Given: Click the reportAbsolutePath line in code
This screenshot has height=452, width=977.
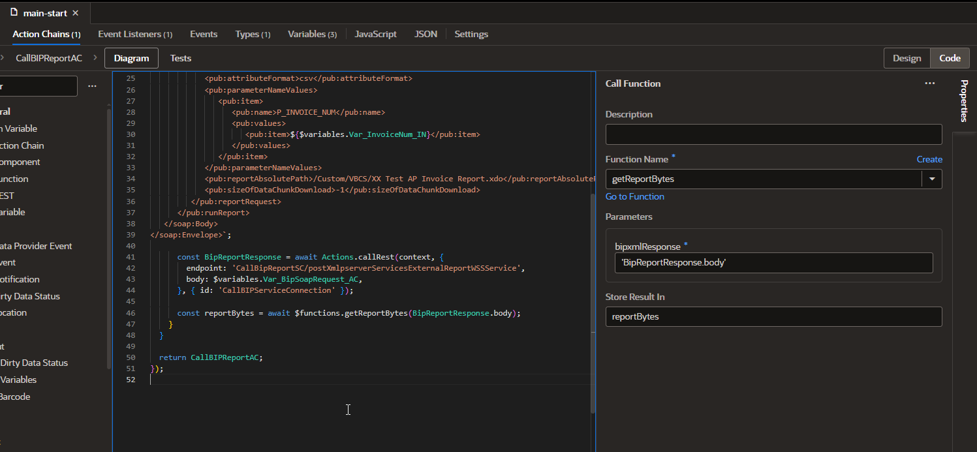Looking at the screenshot, I should (399, 179).
